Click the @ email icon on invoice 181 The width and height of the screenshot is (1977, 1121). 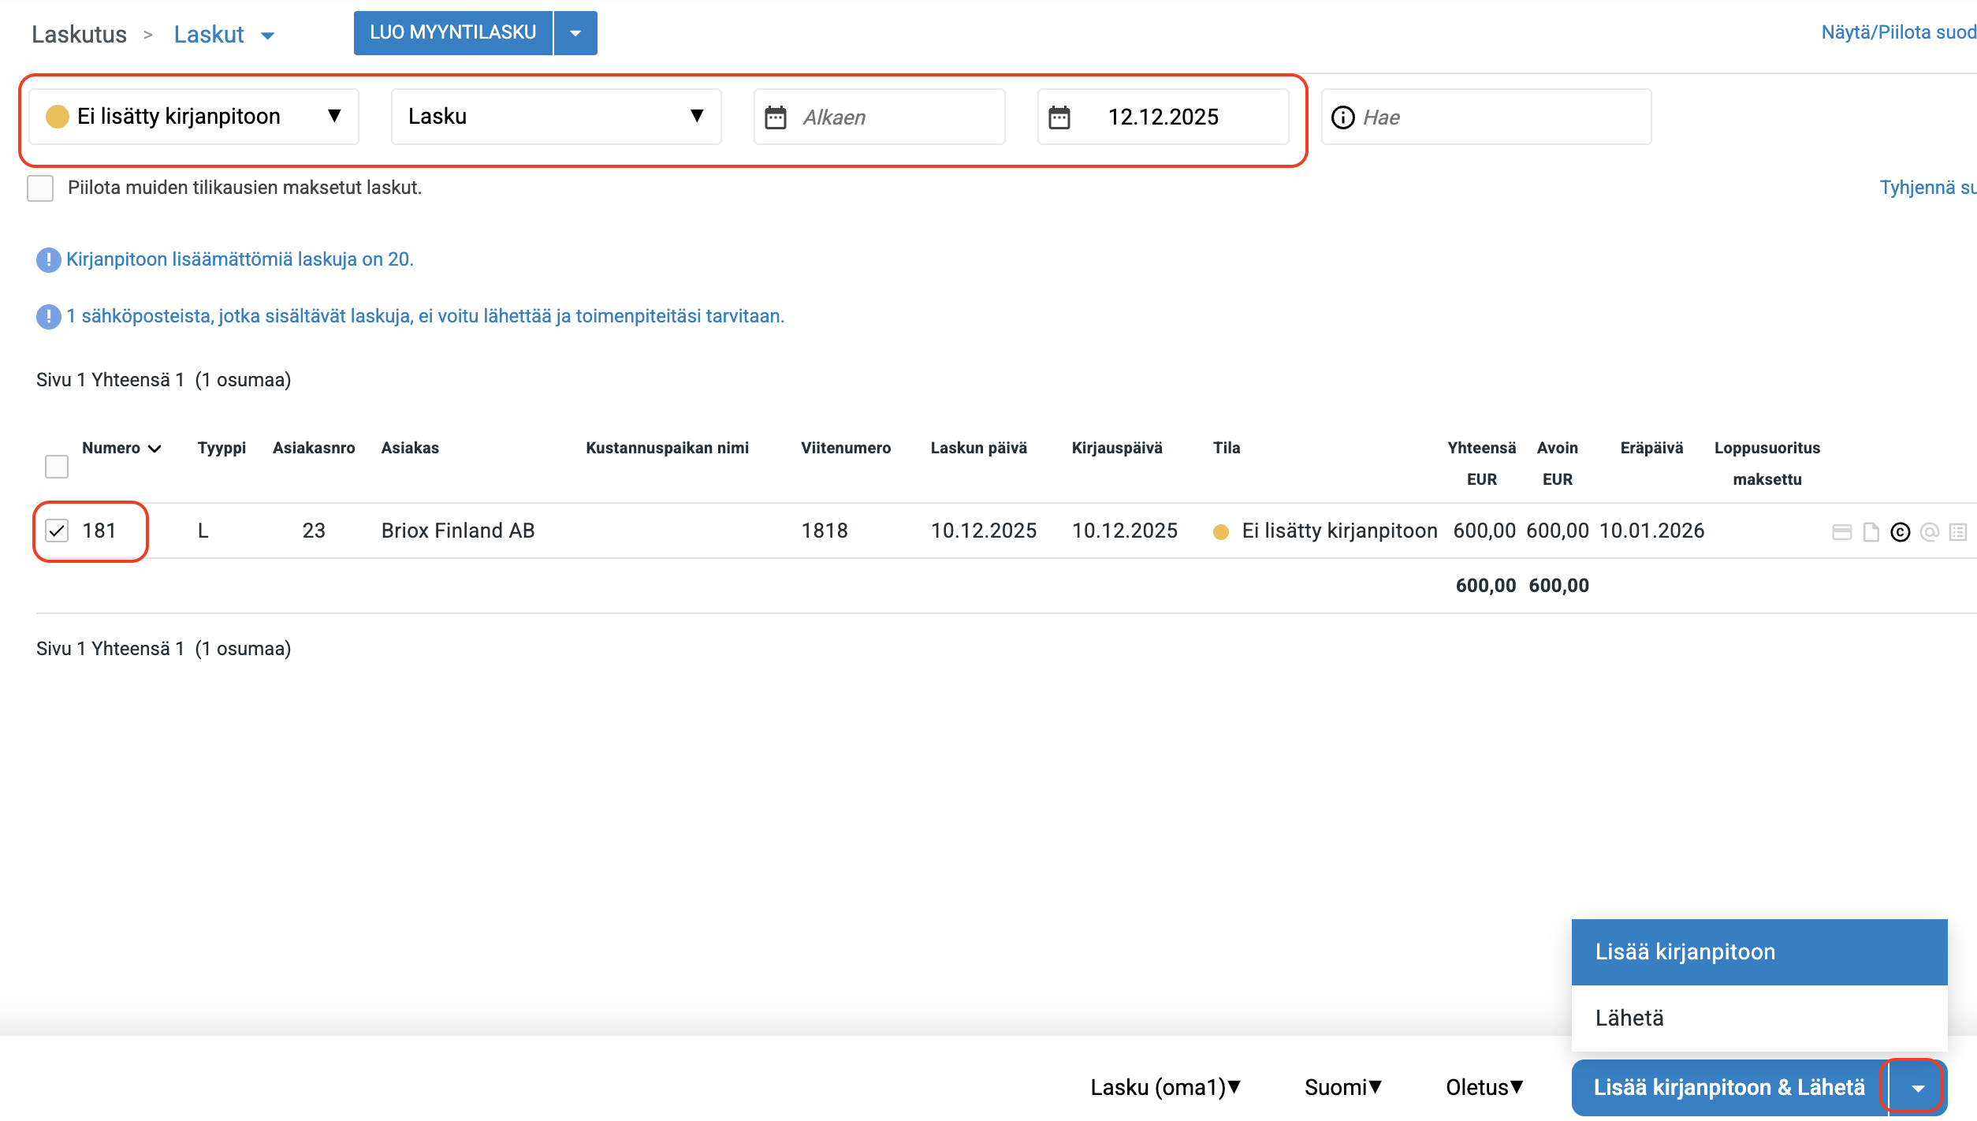click(1930, 532)
